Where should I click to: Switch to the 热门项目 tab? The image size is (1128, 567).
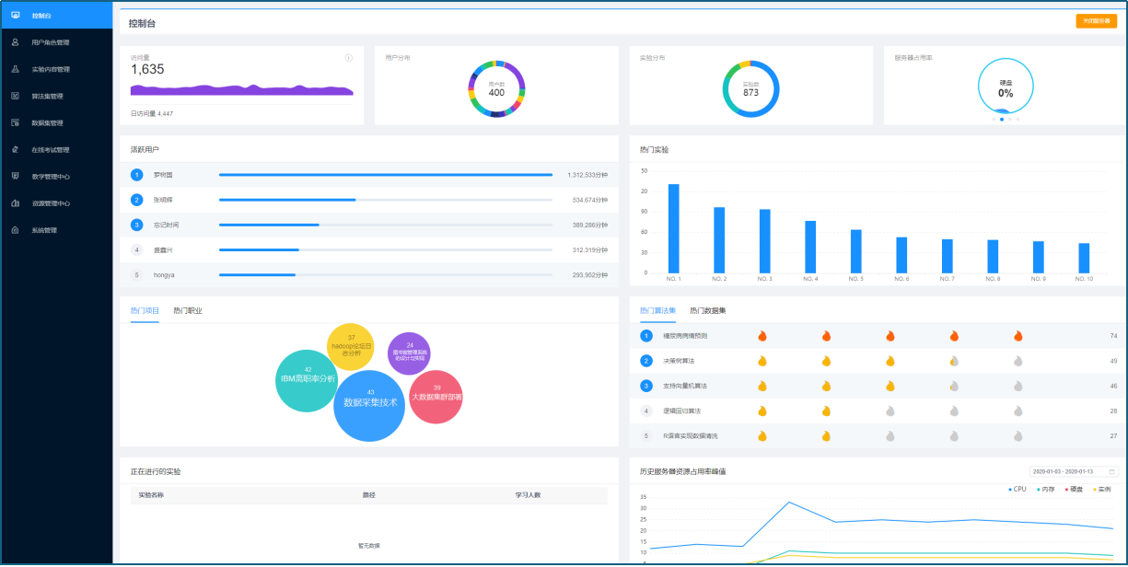[145, 310]
